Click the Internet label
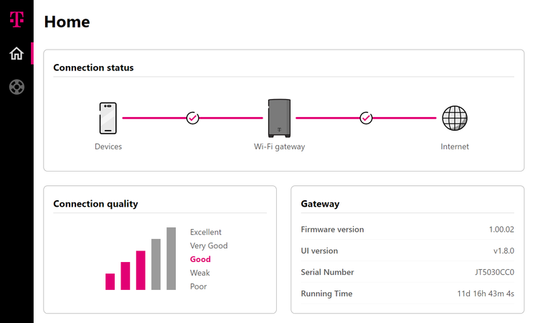The image size is (538, 323). point(454,146)
